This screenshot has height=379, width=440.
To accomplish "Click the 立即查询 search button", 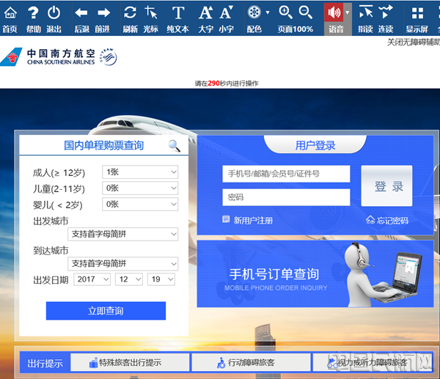I will click(106, 311).
